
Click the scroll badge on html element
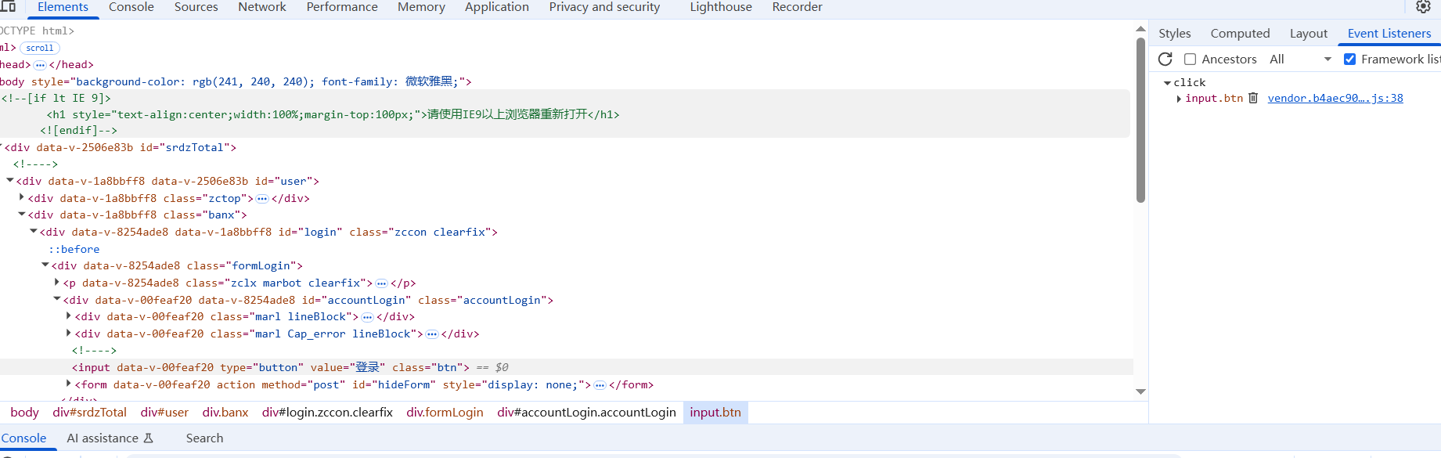click(x=39, y=48)
